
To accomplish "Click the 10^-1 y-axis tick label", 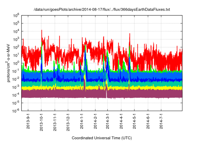I will [16, 71].
